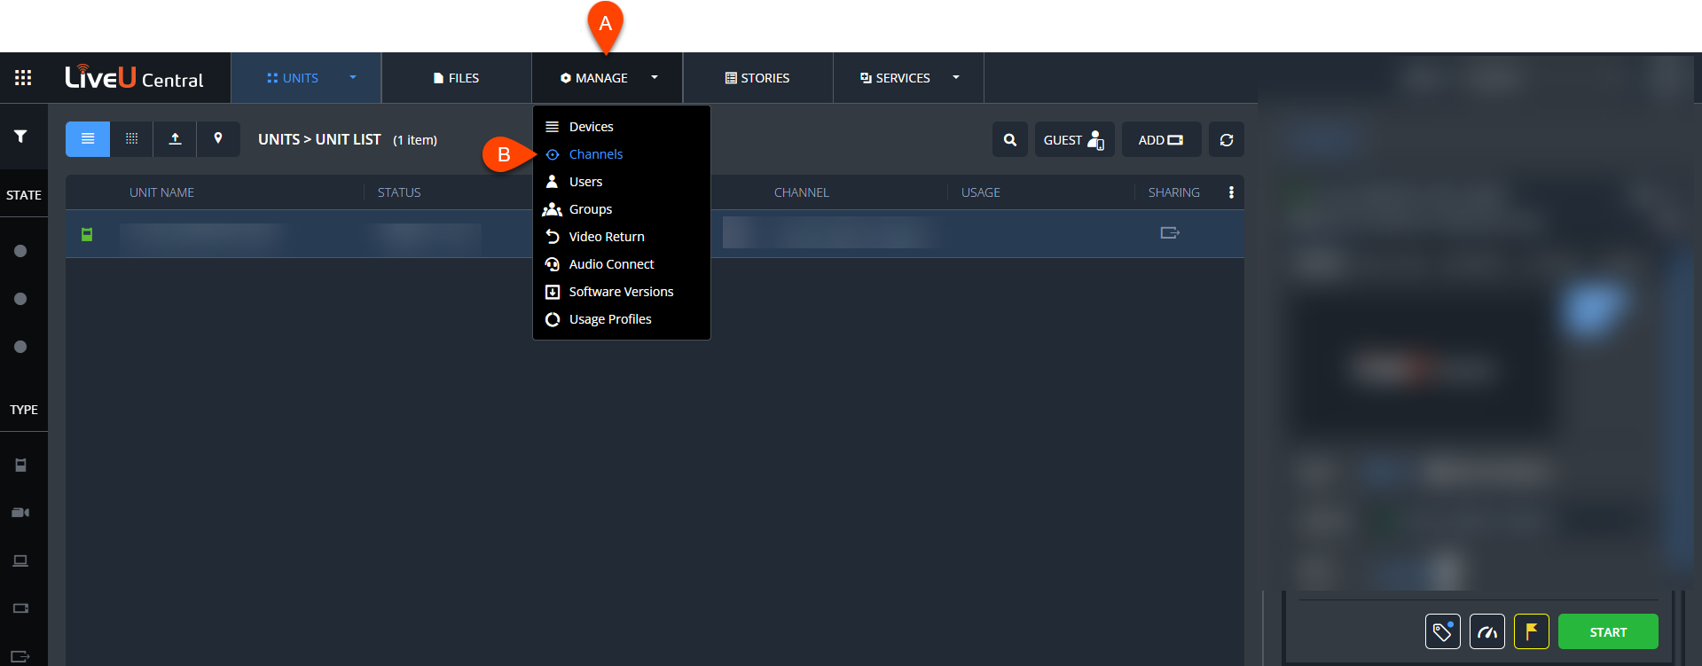Click the tag metadata icon button
Screen dimensions: 1702x666
point(1443,631)
